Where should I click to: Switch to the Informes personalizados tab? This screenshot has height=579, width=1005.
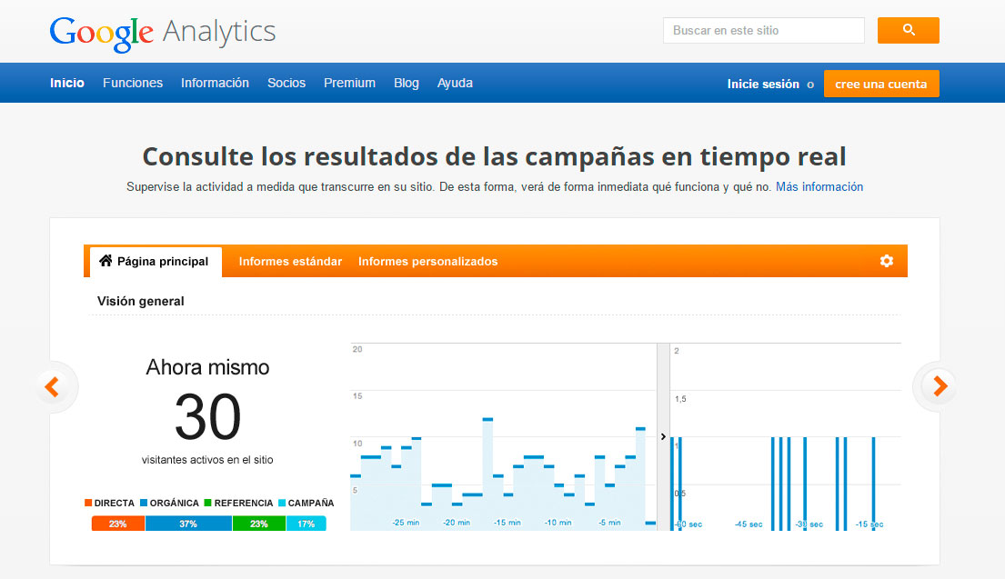tap(428, 261)
